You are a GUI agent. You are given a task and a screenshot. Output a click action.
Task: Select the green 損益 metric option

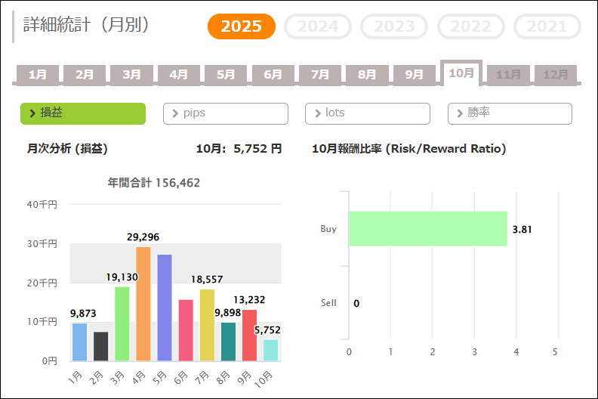click(83, 113)
